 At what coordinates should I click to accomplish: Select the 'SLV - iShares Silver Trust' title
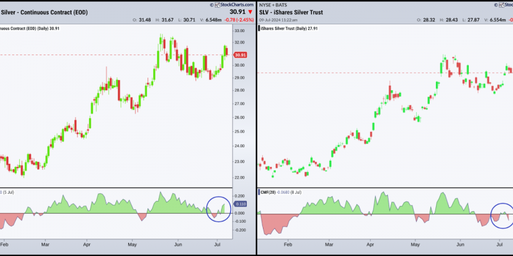(291, 12)
